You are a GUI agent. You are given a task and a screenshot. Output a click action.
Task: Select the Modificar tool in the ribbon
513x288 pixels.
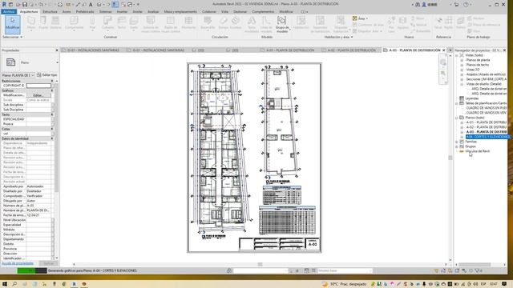(13, 24)
